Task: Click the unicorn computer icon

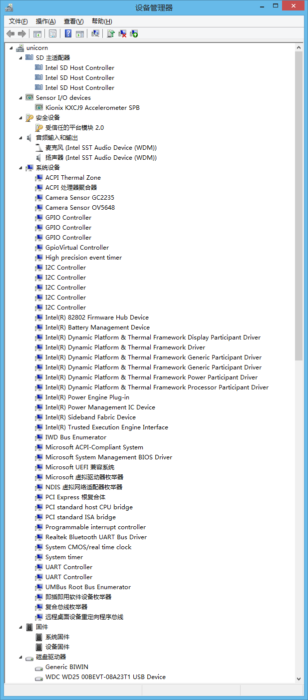Action: 20,48
